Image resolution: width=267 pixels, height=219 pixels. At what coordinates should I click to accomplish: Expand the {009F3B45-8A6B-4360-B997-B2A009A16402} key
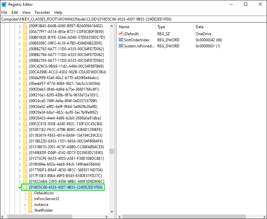(20, 26)
